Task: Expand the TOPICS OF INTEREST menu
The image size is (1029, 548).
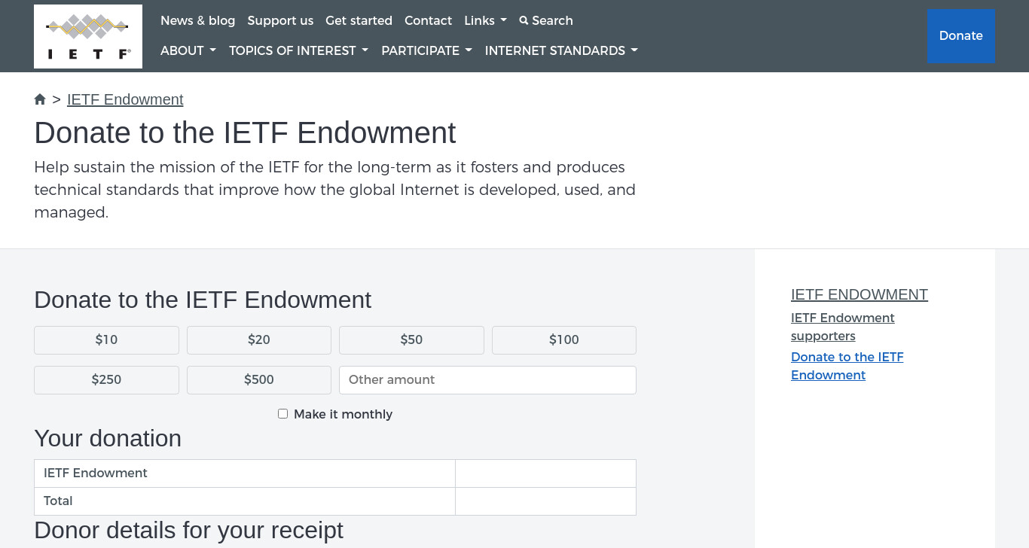Action: pyautogui.click(x=299, y=50)
